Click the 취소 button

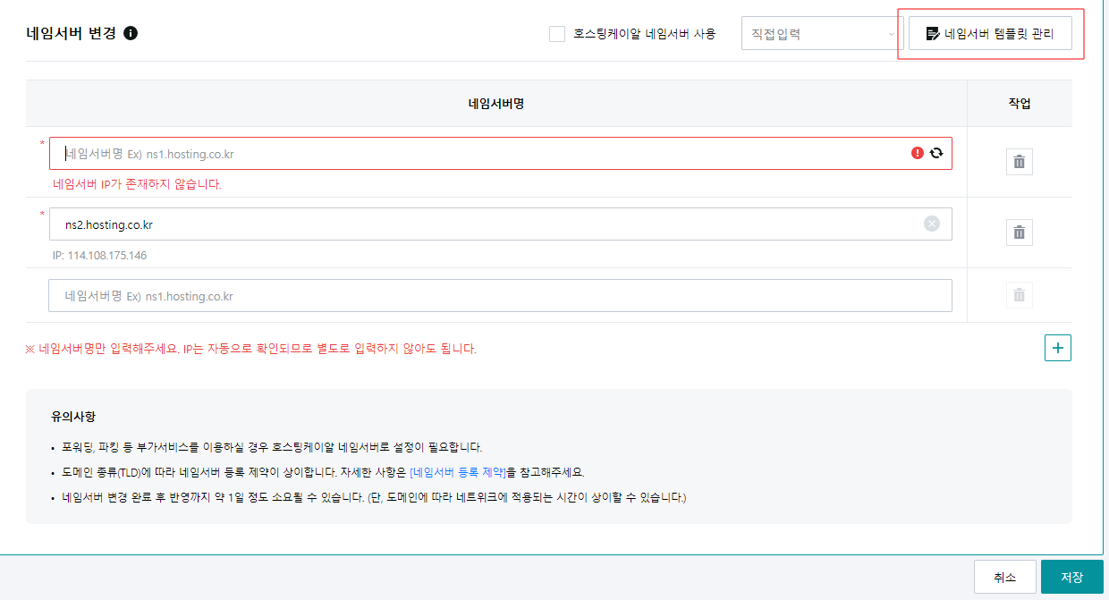(x=1005, y=578)
